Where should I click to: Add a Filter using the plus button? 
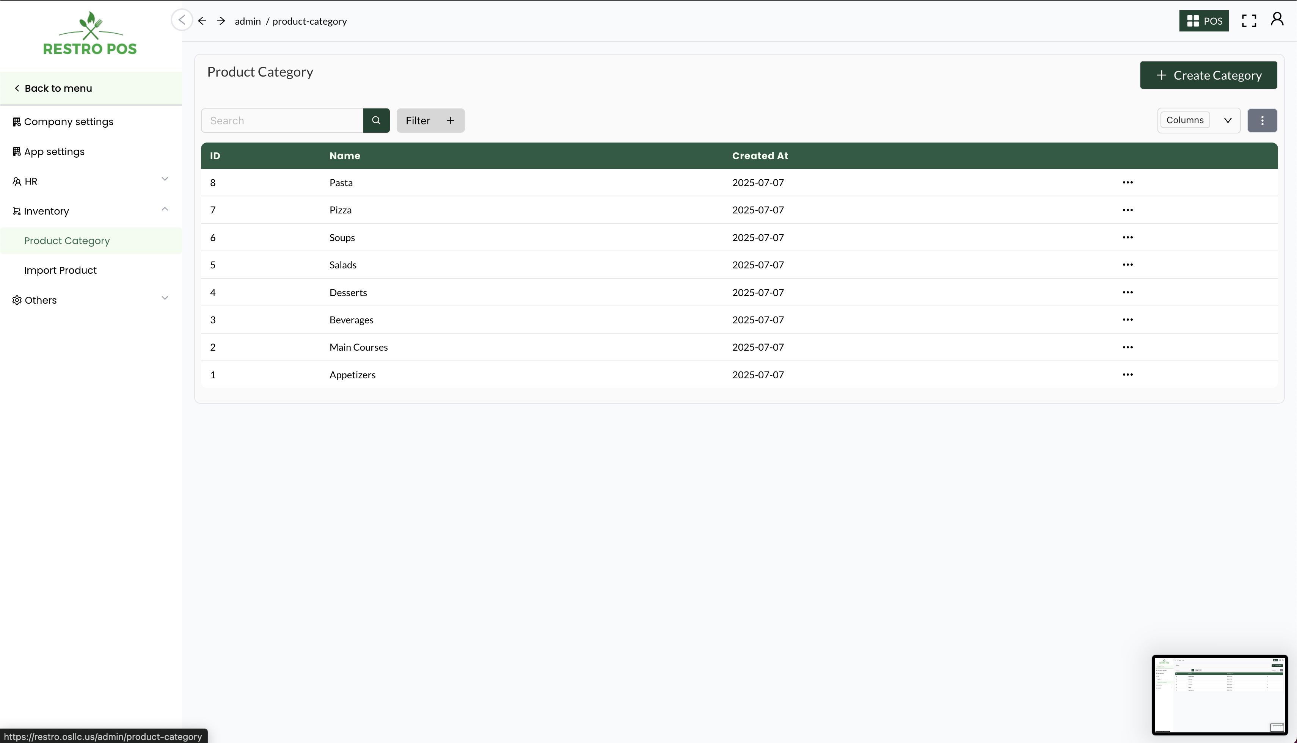[x=450, y=121]
